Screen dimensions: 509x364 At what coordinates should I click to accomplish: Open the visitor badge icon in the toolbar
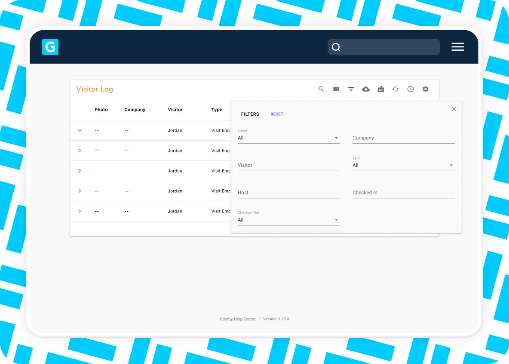pos(380,89)
